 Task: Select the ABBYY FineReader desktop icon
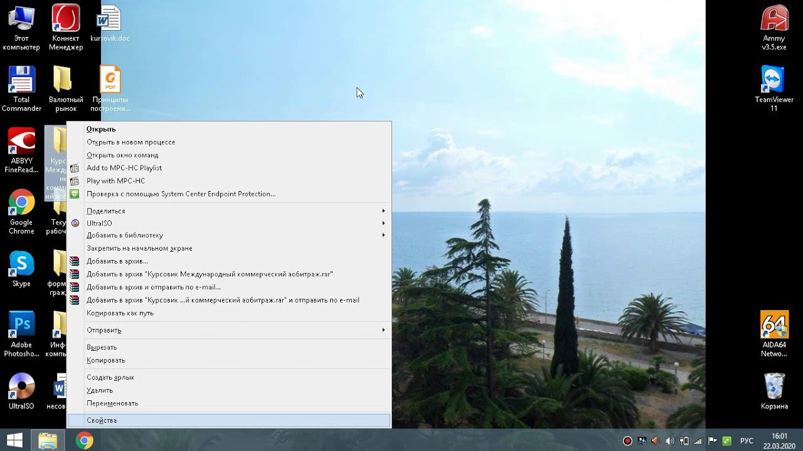(21, 150)
